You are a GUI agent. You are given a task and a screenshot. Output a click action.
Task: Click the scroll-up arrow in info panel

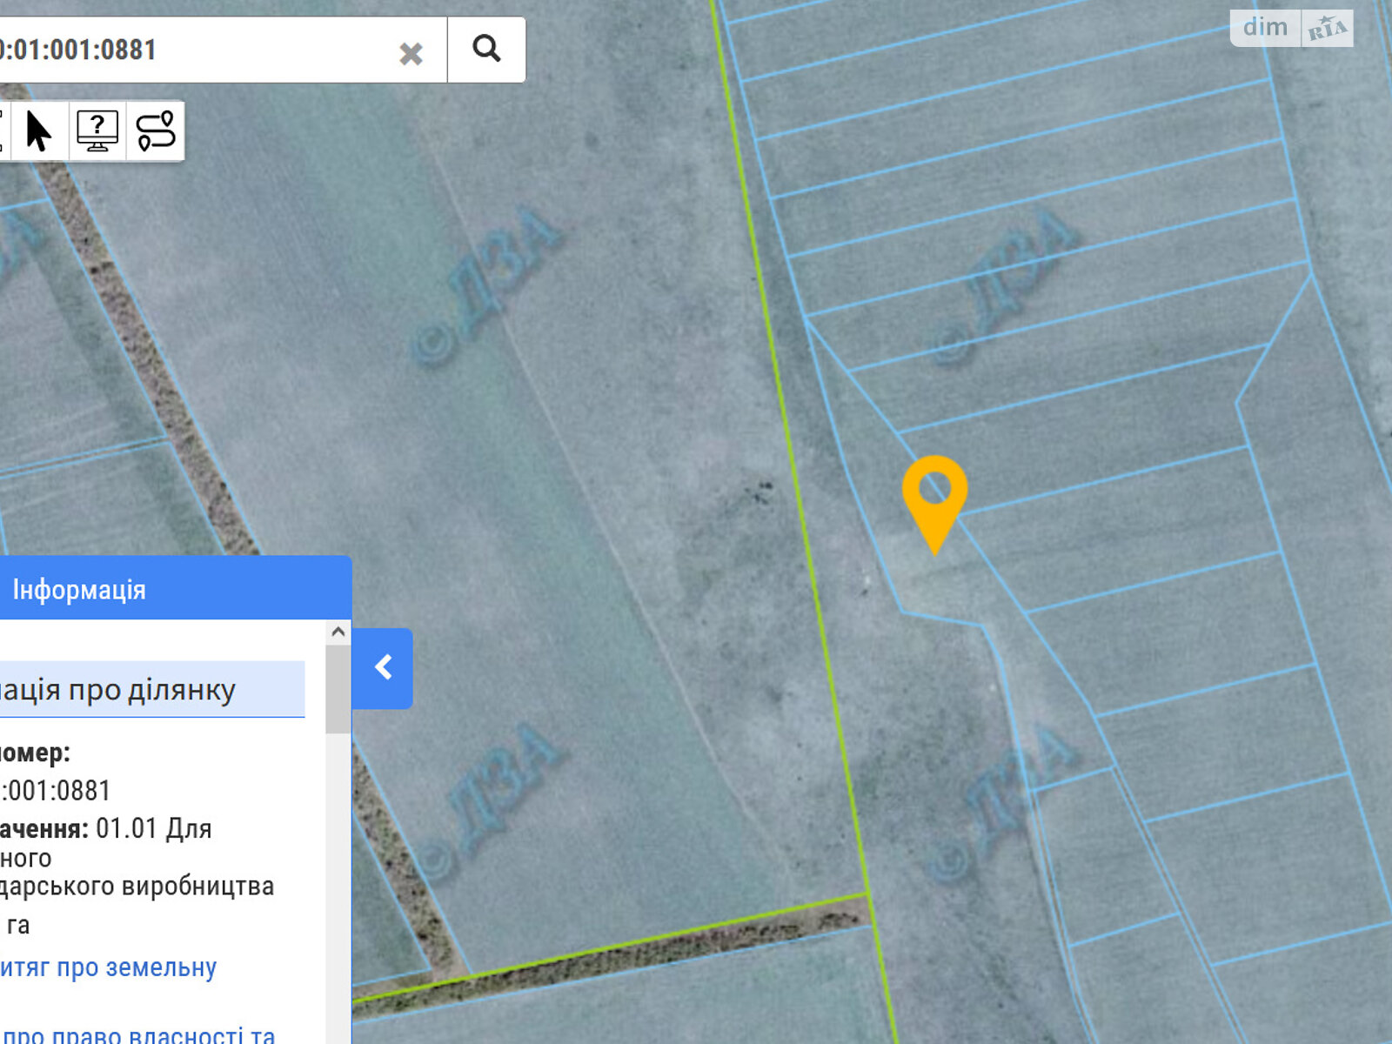point(338,632)
